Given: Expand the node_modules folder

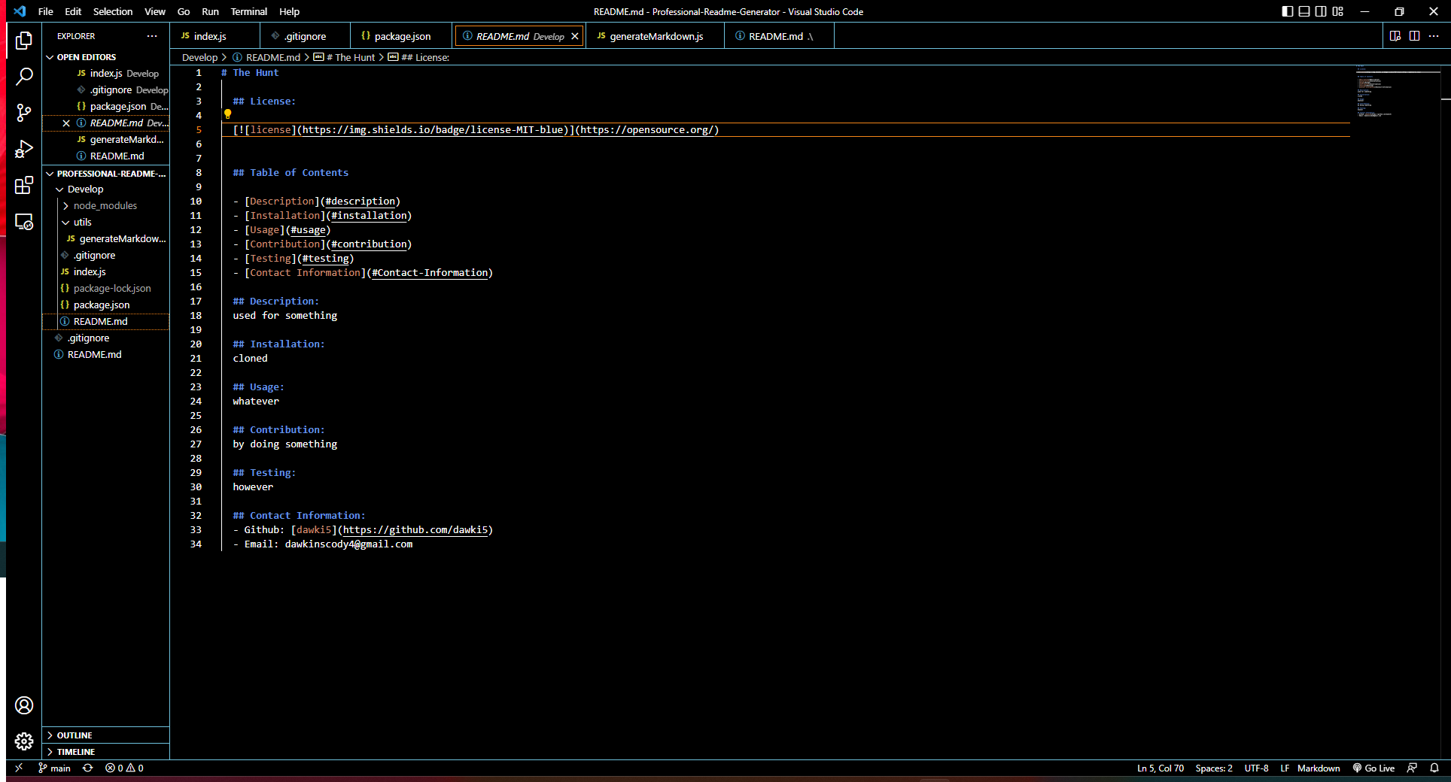Looking at the screenshot, I should [105, 205].
